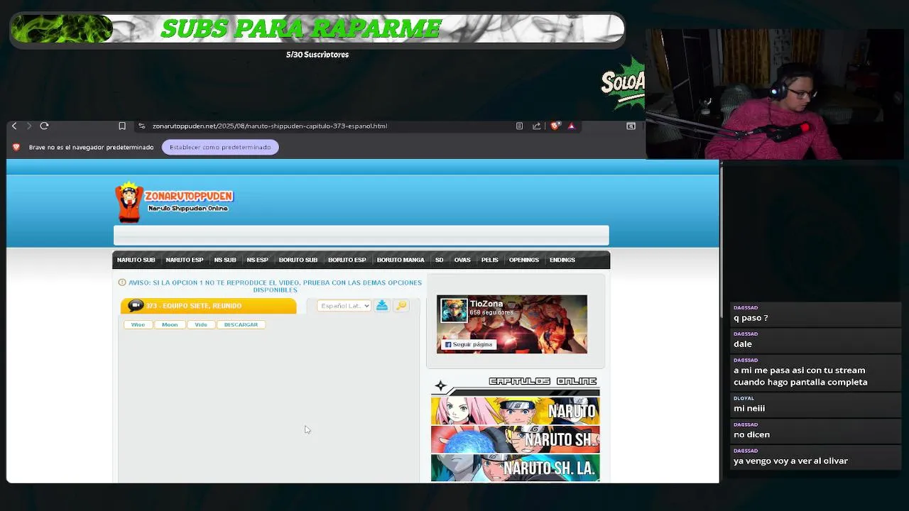Select the Wiee video server option
The image size is (909, 511).
138,324
